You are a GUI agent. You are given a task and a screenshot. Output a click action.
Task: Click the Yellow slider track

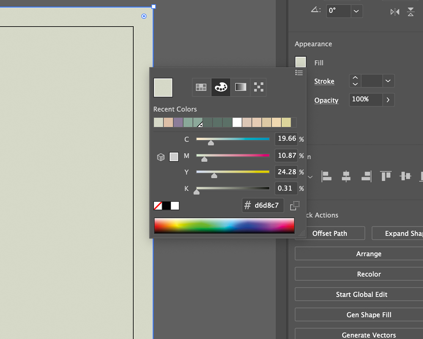pyautogui.click(x=233, y=172)
